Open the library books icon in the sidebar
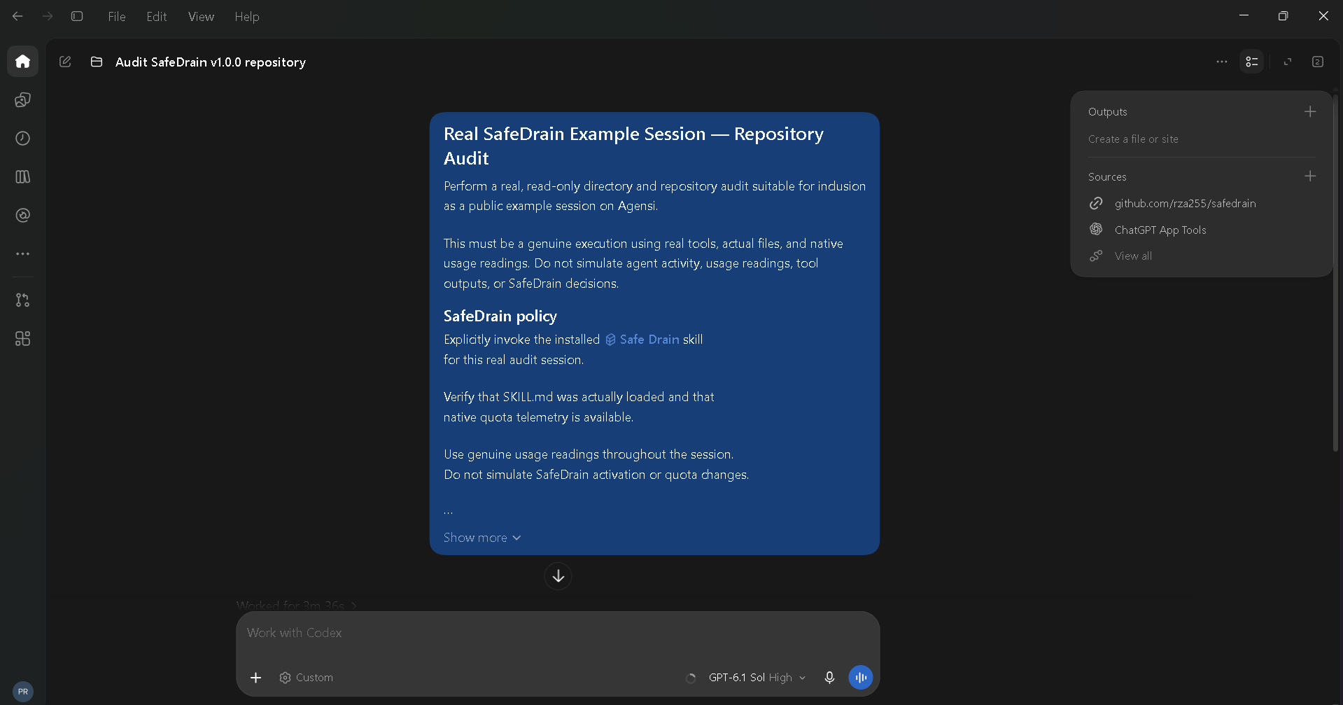 pos(22,177)
